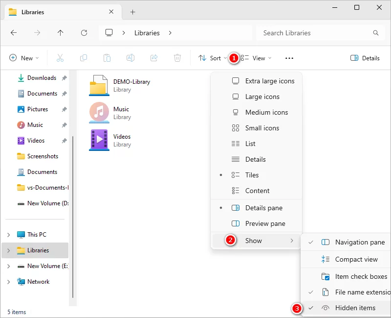Click the Share icon in toolbar
391x318 pixels.
pos(154,58)
